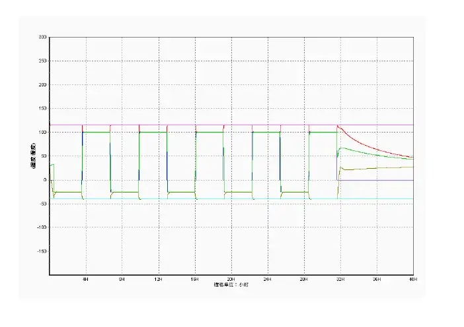
Task: Click the -150 y-axis label
Action: 42,251
